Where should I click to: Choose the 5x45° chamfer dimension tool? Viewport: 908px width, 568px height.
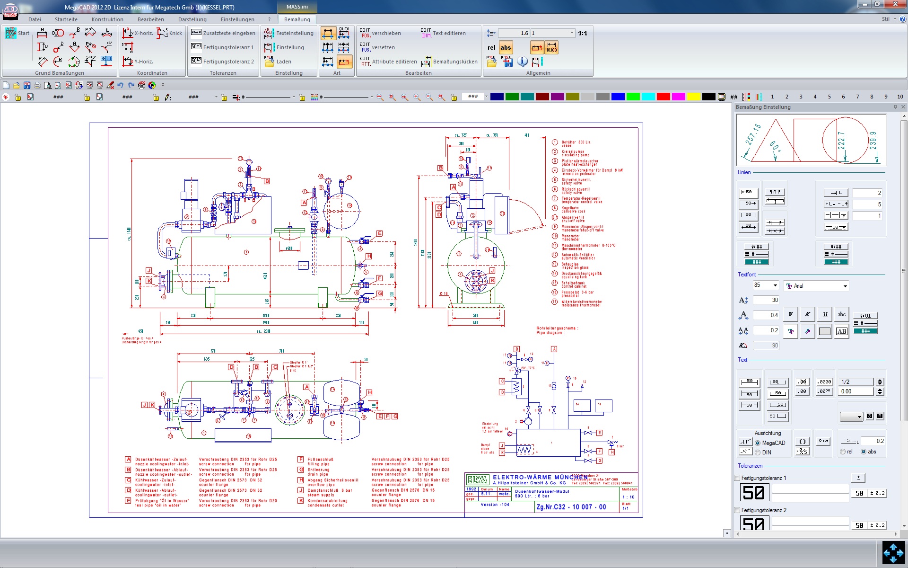point(90,61)
